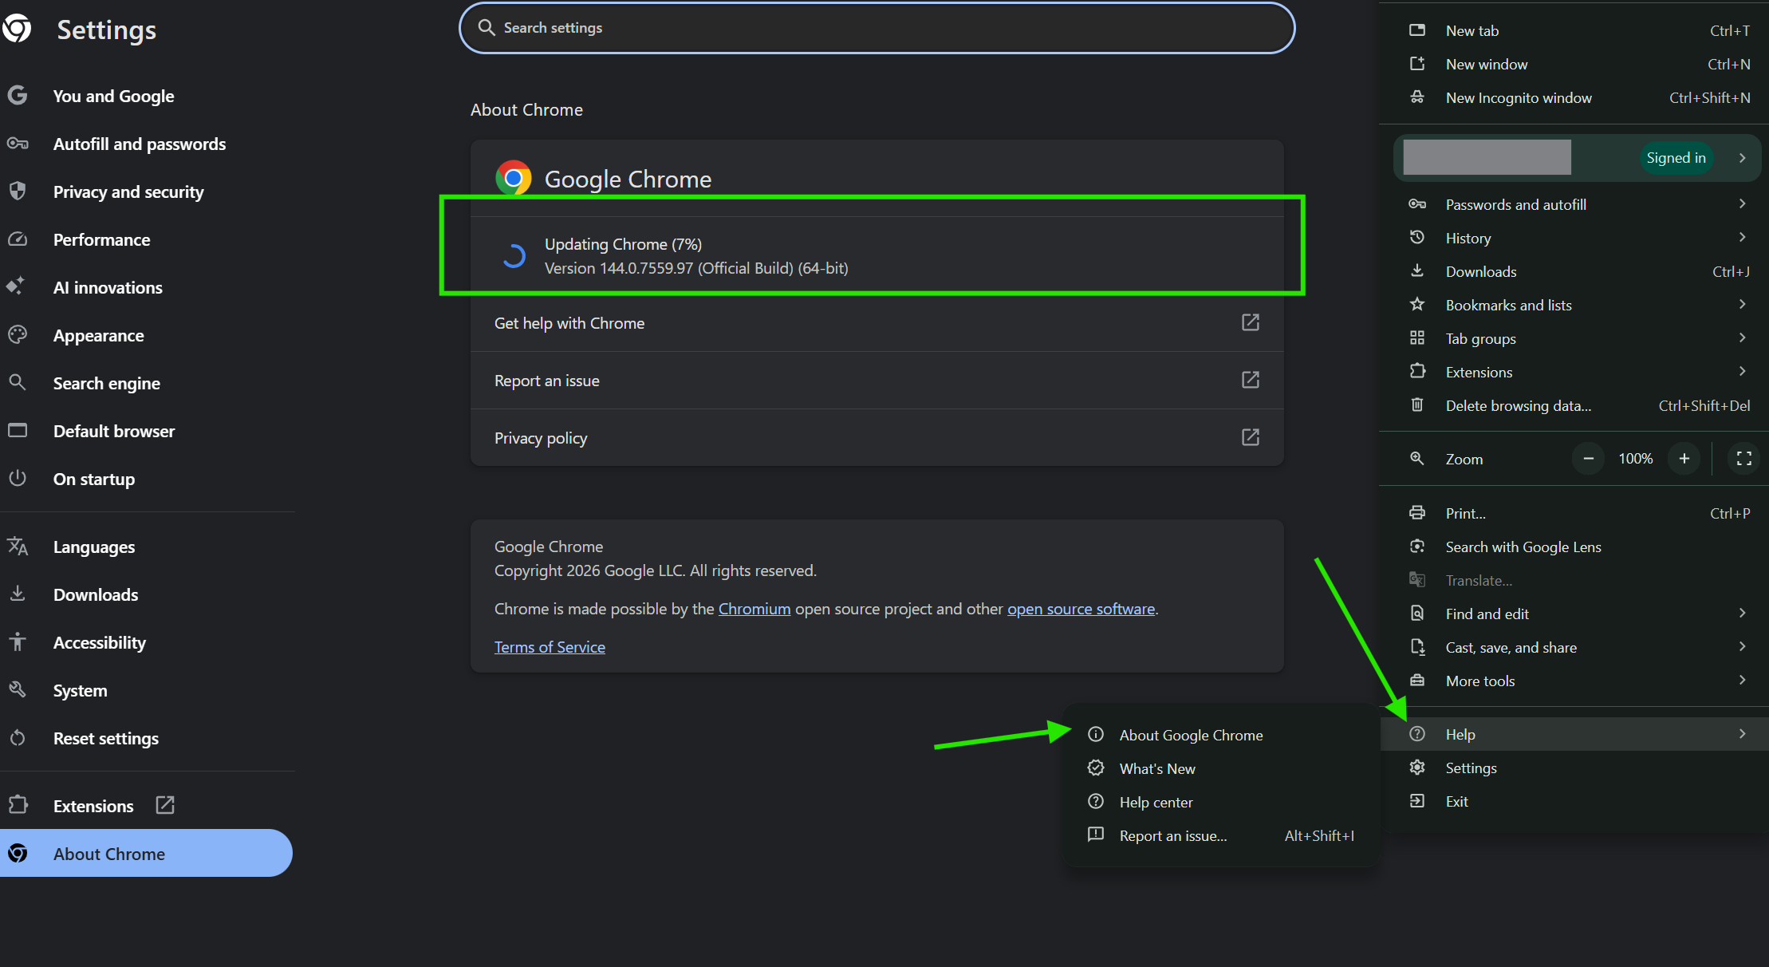The width and height of the screenshot is (1769, 967).
Task: Click the AI innovations sparkle icon
Action: 16,286
